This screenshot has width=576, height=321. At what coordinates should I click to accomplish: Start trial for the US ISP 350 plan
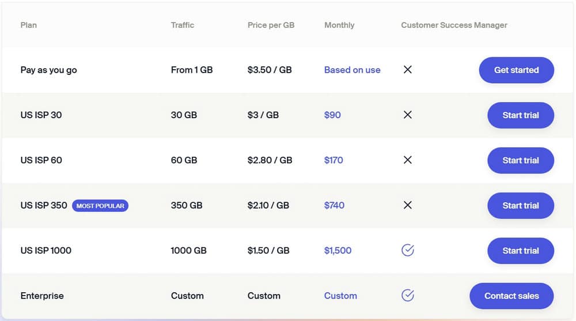click(521, 206)
